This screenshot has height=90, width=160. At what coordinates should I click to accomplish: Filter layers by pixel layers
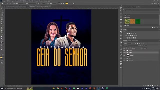pos(135,43)
